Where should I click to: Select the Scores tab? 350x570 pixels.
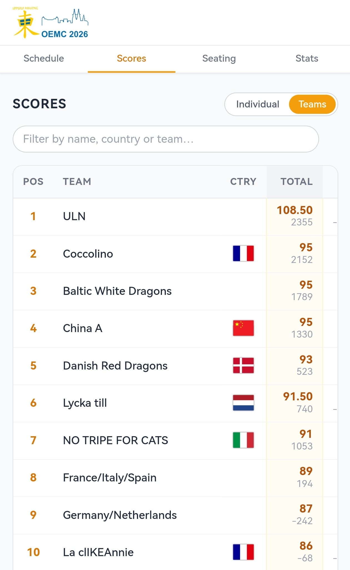(x=131, y=59)
